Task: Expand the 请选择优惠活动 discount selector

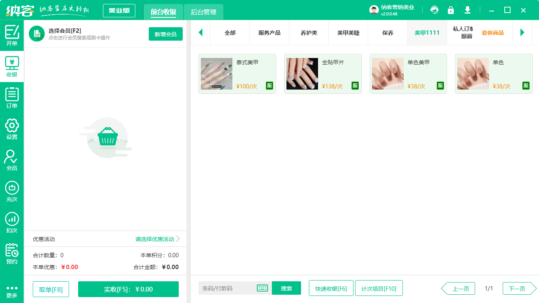Action: click(154, 239)
